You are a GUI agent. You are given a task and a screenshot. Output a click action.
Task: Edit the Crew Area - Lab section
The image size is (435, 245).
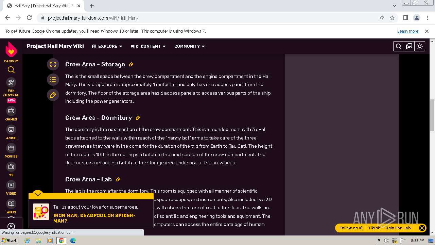tap(118, 179)
